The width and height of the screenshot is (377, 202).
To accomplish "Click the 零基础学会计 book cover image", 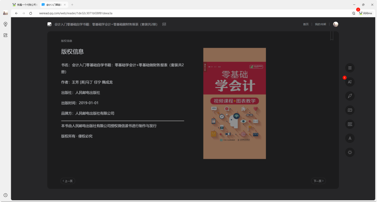I will (235, 103).
